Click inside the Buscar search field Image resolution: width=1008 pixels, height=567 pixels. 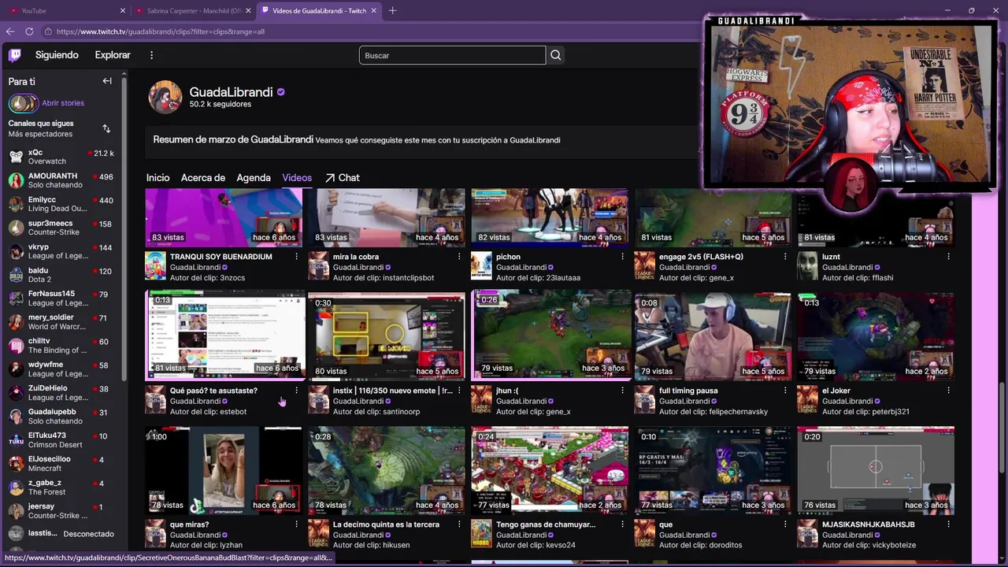click(452, 55)
